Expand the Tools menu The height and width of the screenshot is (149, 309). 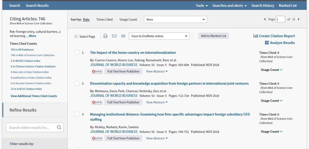click(x=202, y=5)
